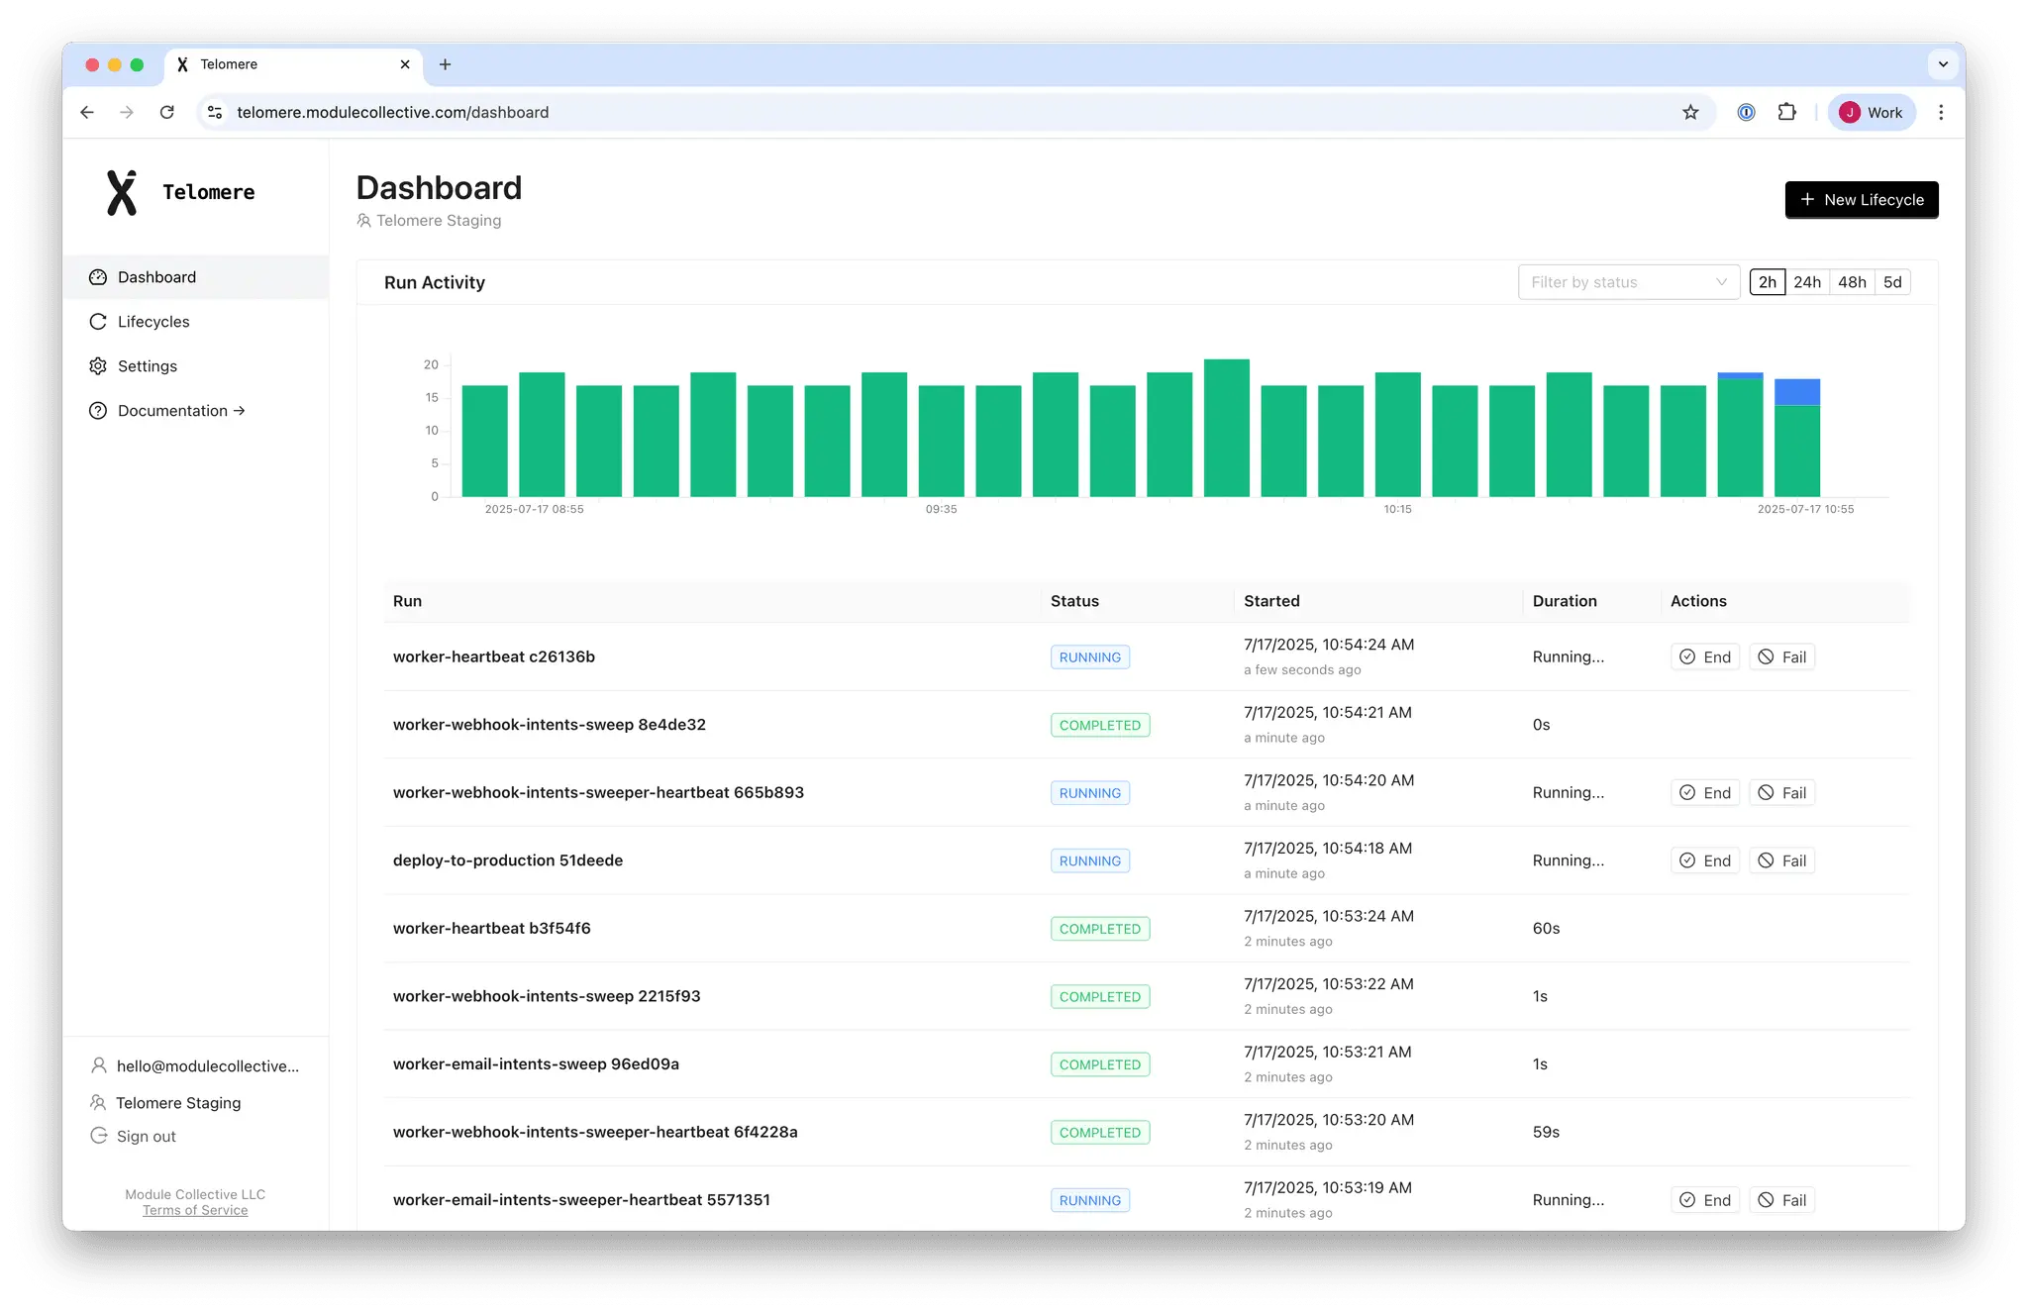Fail the sweeper-heartbeat 665b893 run
This screenshot has height=1313, width=2028.
coord(1781,792)
